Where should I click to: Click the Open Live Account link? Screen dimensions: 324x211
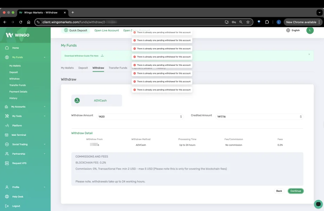point(107,30)
